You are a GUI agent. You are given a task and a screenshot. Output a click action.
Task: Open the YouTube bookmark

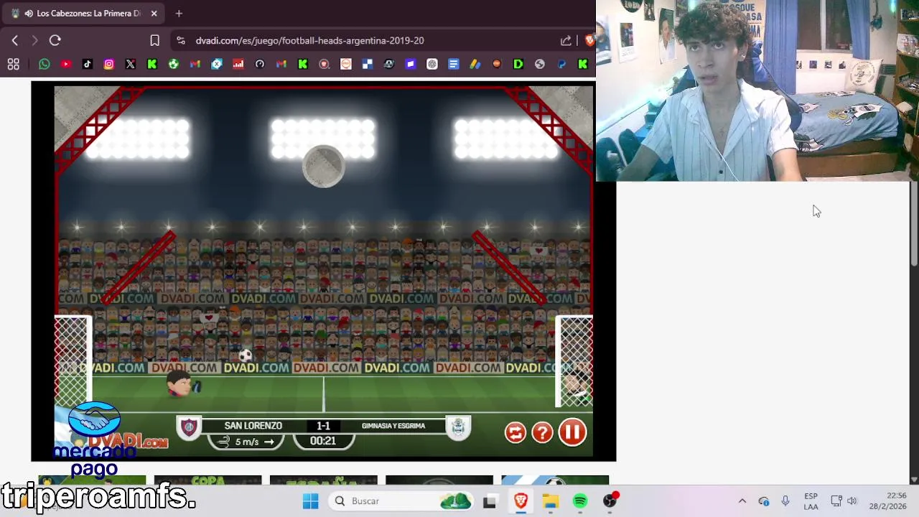(66, 65)
